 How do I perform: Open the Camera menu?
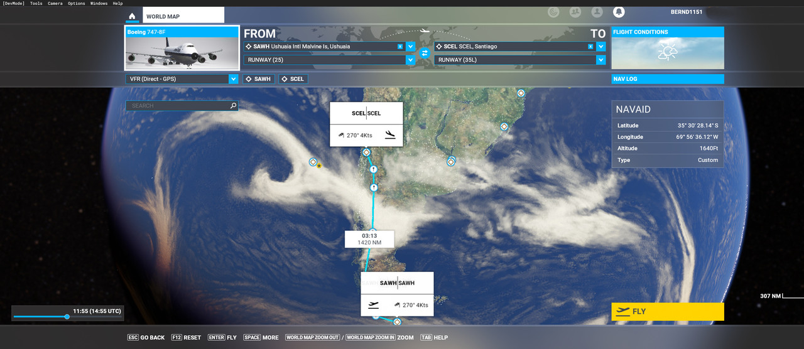[55, 3]
